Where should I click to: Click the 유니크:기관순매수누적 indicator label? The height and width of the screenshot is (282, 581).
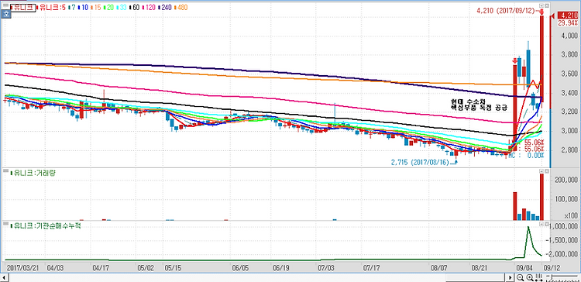[46, 225]
